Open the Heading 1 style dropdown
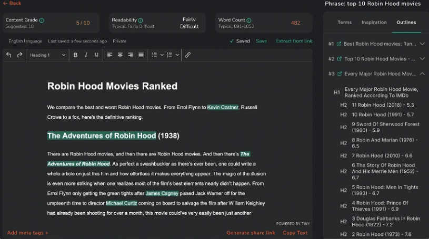Viewport: 429px width, 239px height. click(x=48, y=55)
